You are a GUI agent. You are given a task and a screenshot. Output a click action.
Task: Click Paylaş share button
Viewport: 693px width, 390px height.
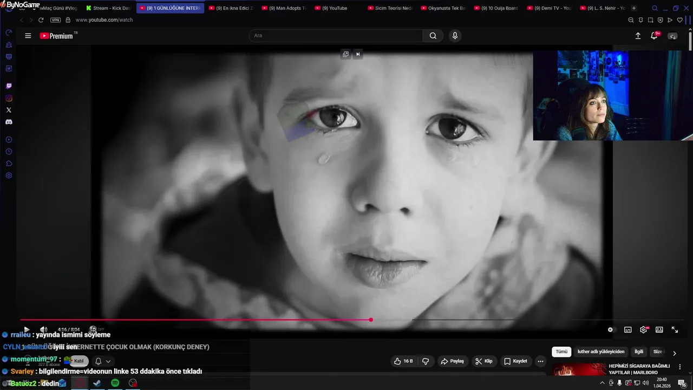pos(452,361)
